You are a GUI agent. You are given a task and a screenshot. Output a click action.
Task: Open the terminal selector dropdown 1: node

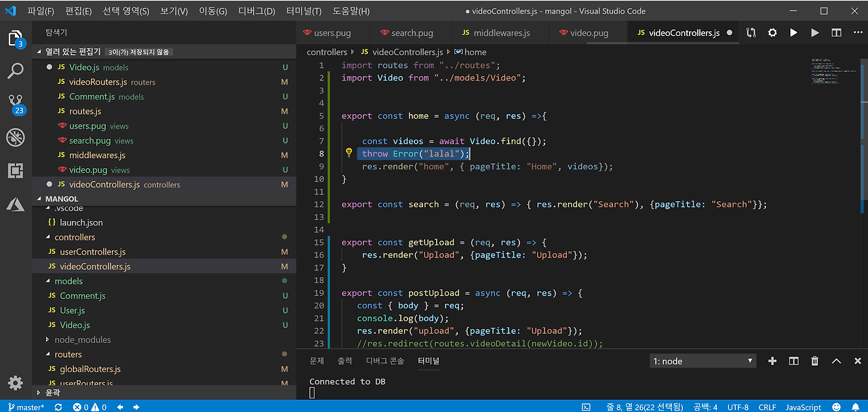click(x=703, y=361)
